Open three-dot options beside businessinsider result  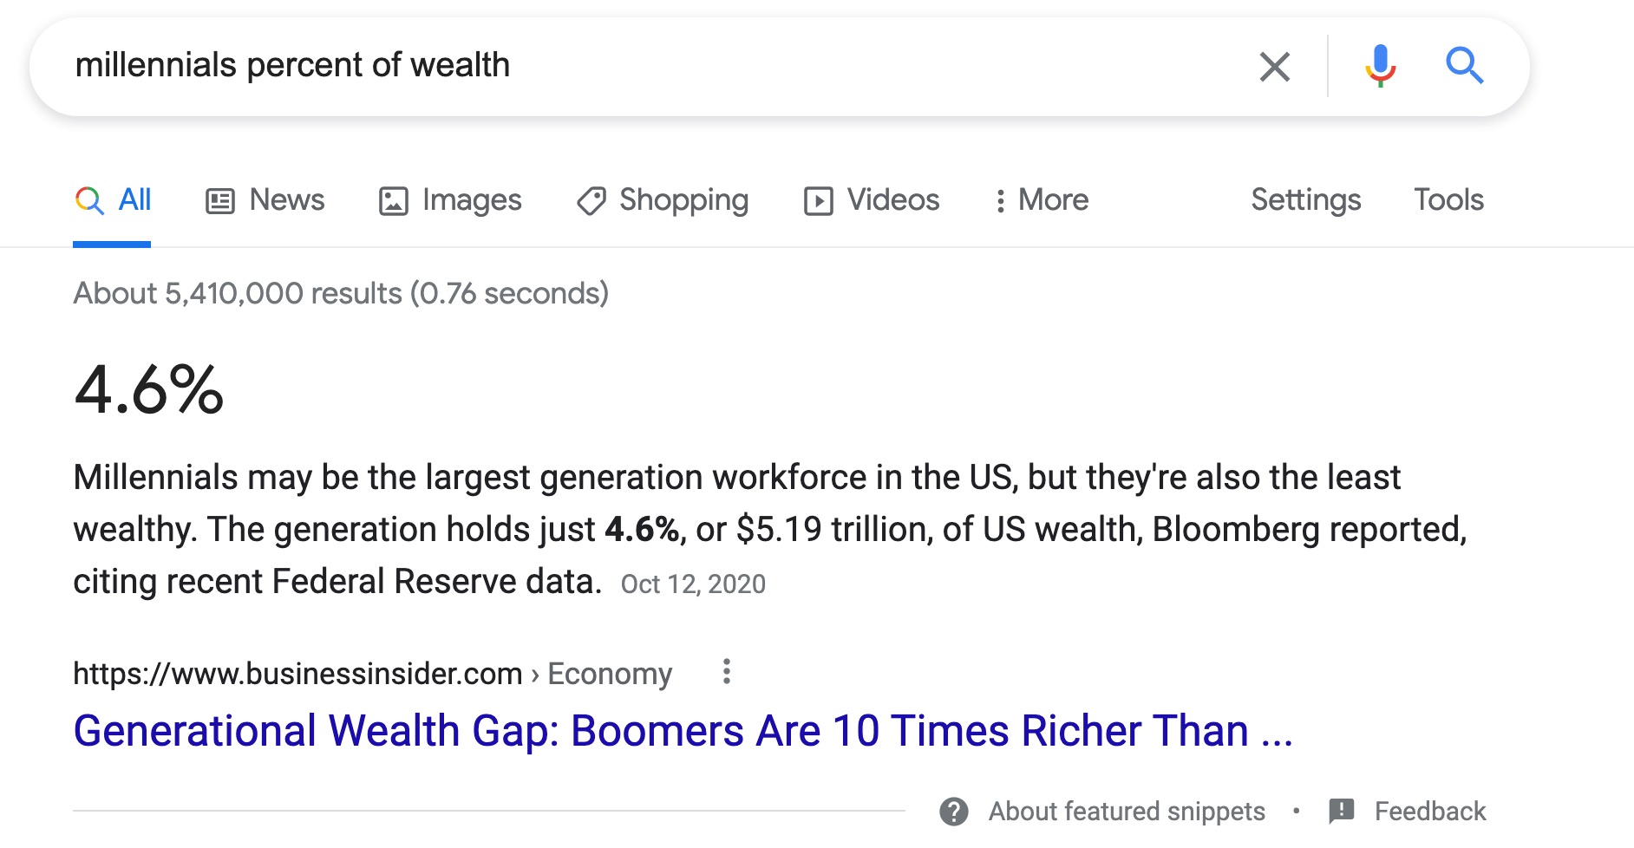tap(727, 671)
